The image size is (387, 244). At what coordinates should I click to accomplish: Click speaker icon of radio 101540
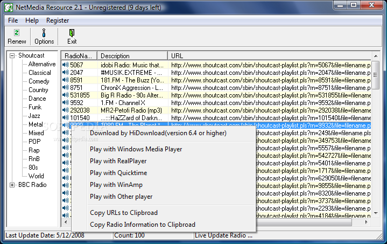pyautogui.click(x=66, y=117)
